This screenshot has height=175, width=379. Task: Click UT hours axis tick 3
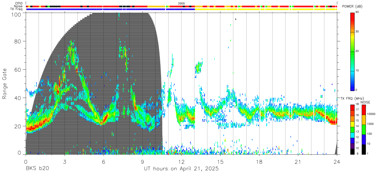coord(65,162)
